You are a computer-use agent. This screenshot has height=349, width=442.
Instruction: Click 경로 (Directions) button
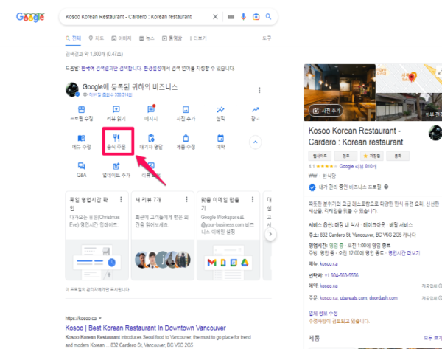345,156
